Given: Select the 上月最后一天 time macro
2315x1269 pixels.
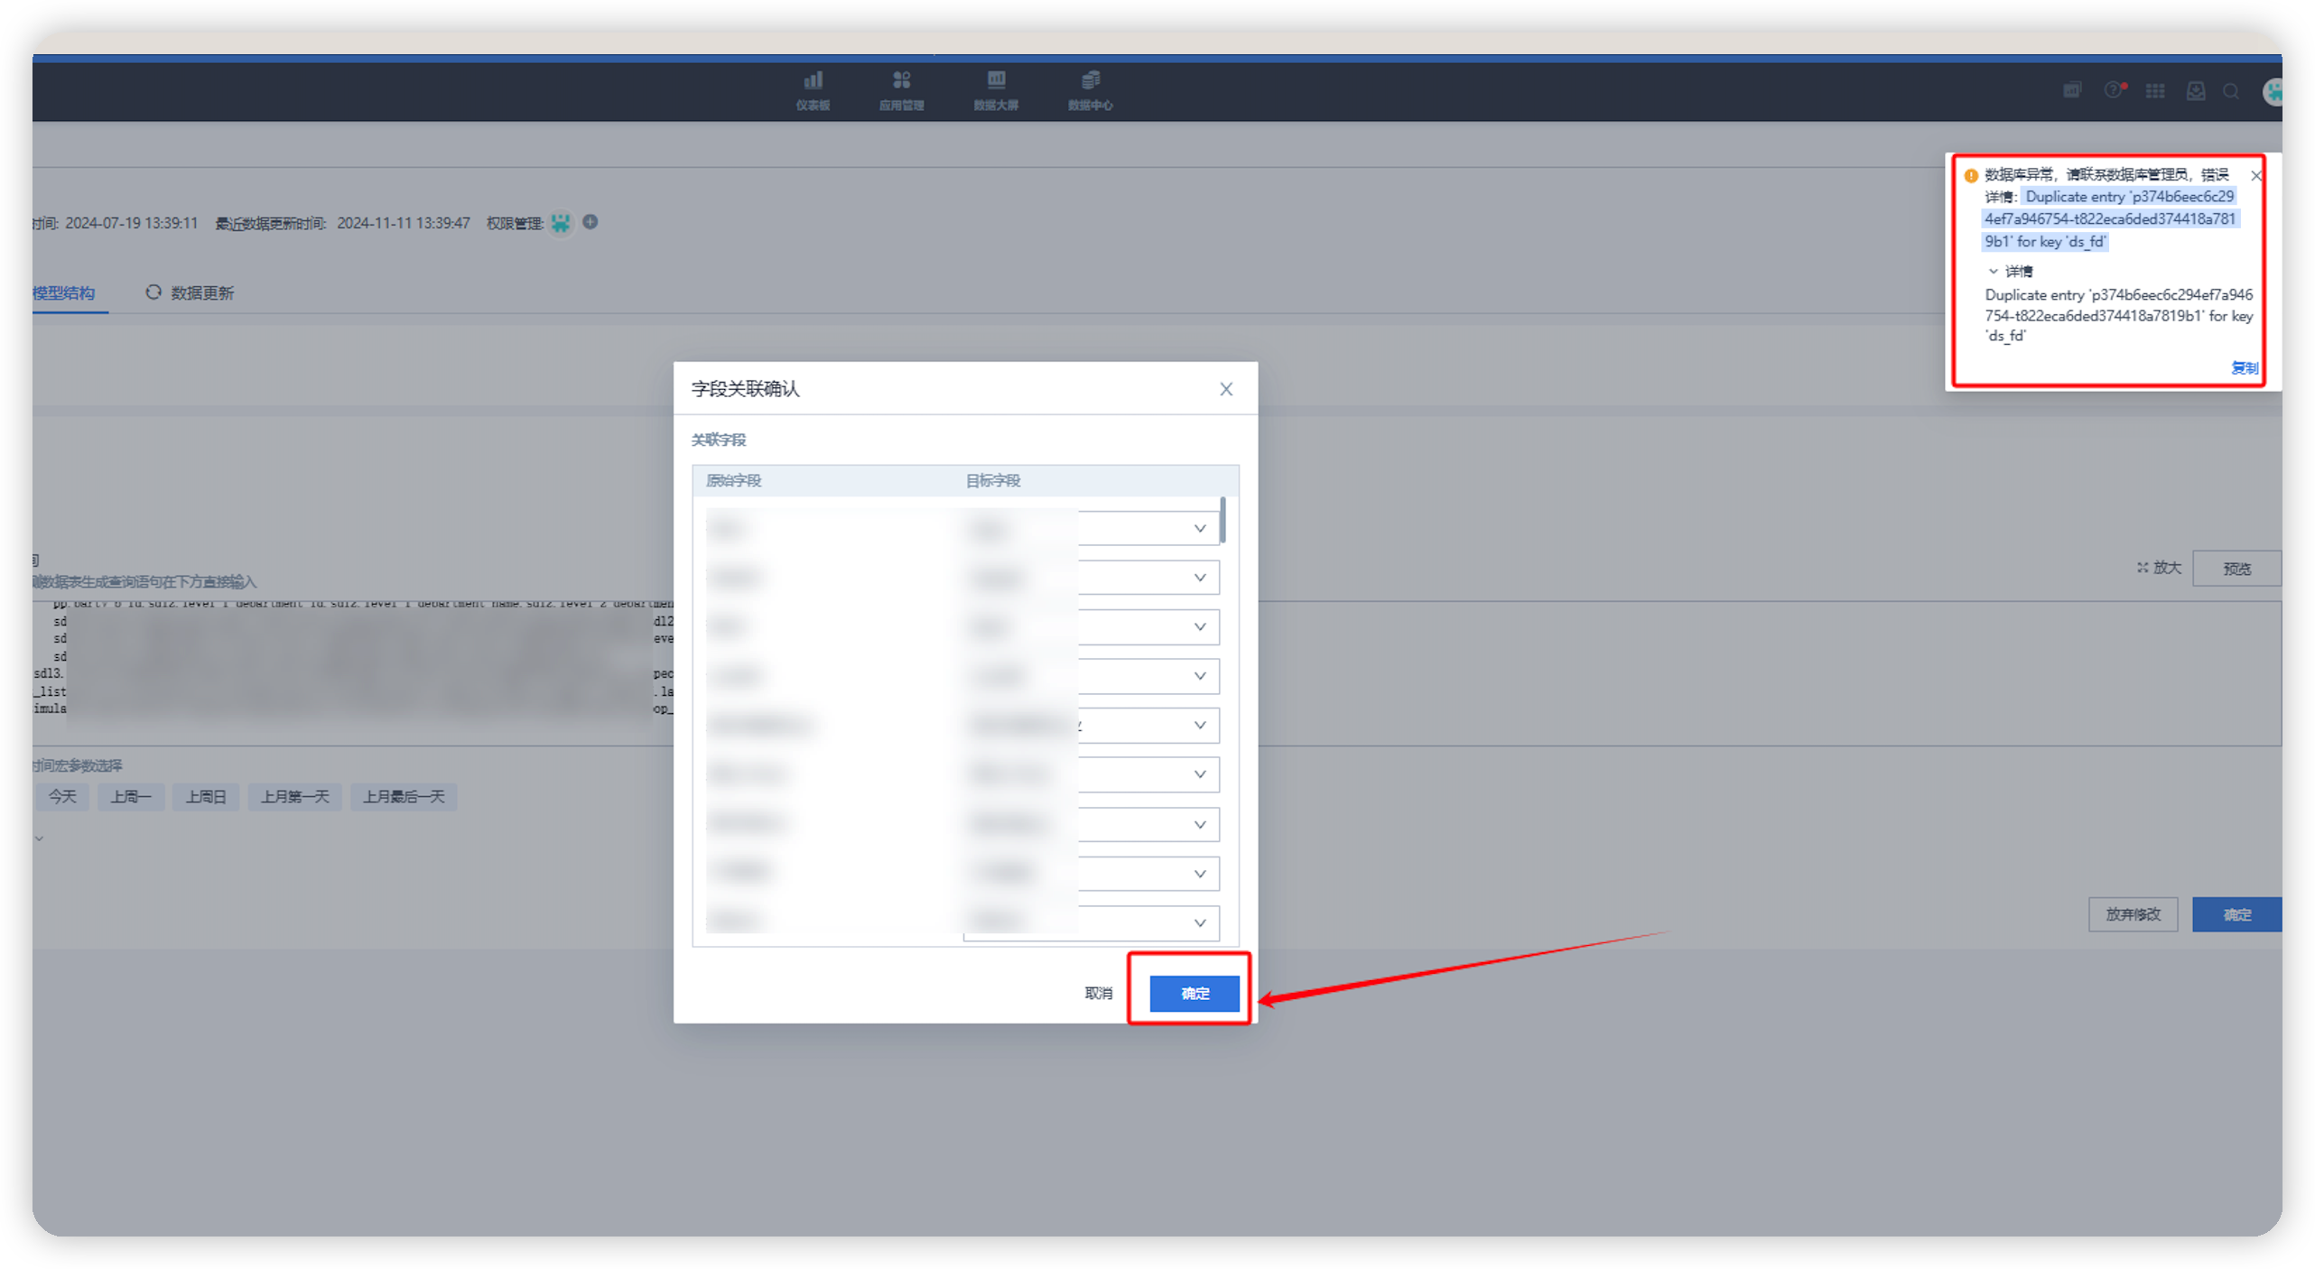Looking at the screenshot, I should pos(403,796).
